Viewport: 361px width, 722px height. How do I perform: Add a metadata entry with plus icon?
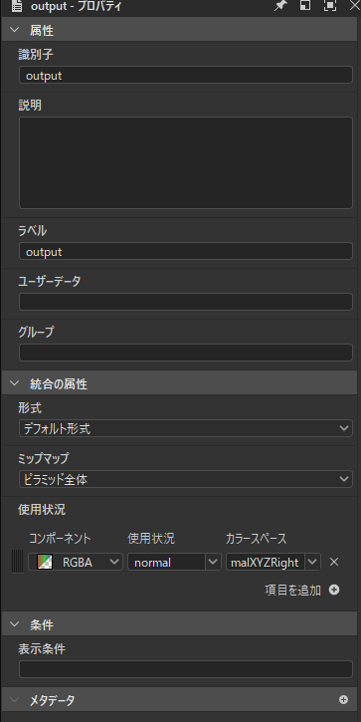[343, 699]
